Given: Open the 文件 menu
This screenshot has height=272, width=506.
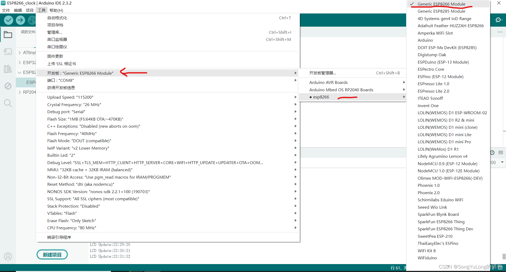Looking at the screenshot, I should 6,10.
